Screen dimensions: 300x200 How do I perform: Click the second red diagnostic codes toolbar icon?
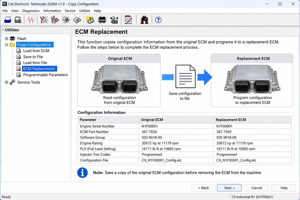point(55,20)
